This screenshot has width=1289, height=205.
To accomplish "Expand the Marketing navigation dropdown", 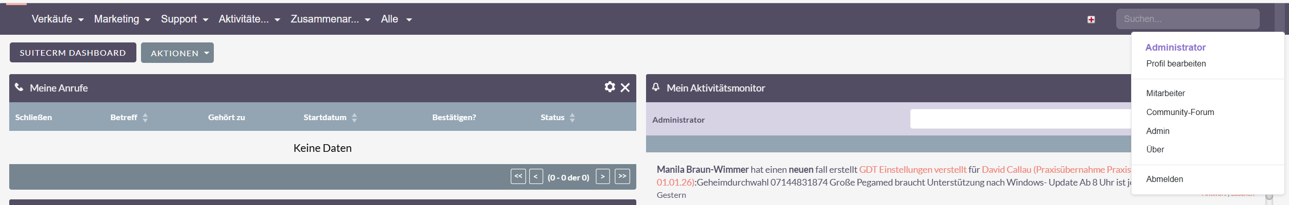I will 122,19.
